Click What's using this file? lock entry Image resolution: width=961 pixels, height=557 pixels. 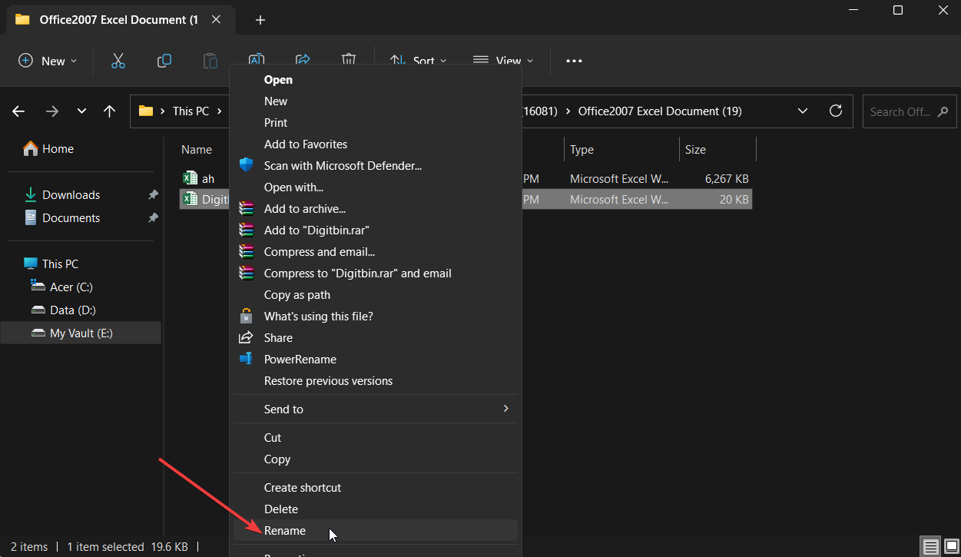[376, 316]
